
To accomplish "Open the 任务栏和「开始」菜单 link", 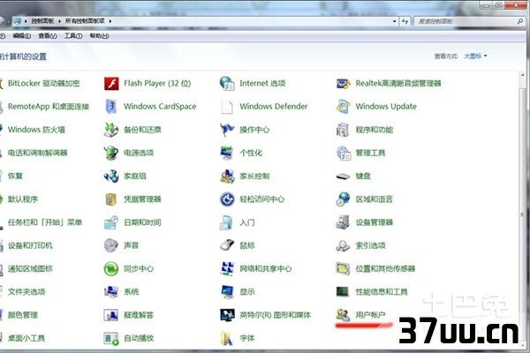I will click(x=45, y=222).
